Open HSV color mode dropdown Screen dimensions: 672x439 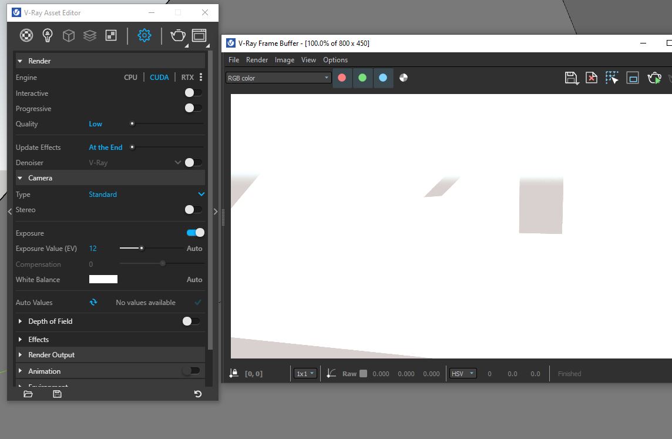(463, 373)
